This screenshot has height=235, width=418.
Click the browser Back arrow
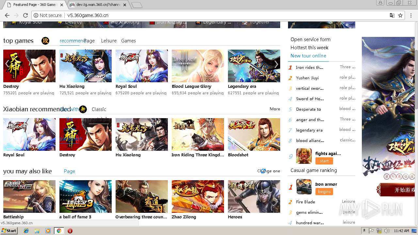coord(7,15)
